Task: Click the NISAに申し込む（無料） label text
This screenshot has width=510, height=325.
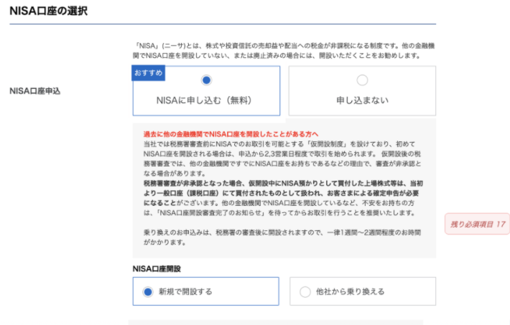Action: pos(206,100)
